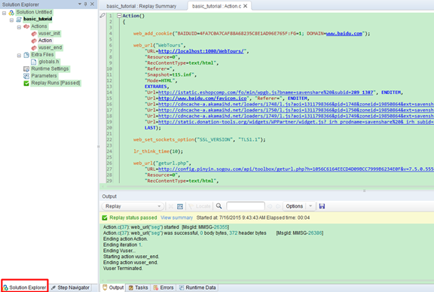Select the Output bottom tab
Viewport: 434px width, 292px height.
click(113, 287)
